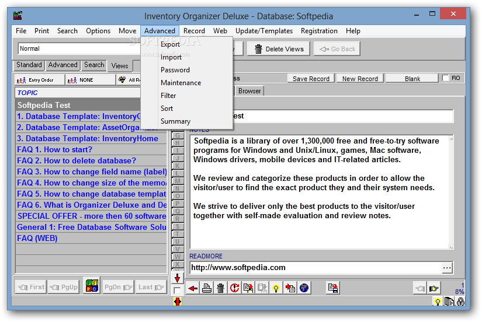
Task: Click the letter M index button
Action: pos(178,181)
